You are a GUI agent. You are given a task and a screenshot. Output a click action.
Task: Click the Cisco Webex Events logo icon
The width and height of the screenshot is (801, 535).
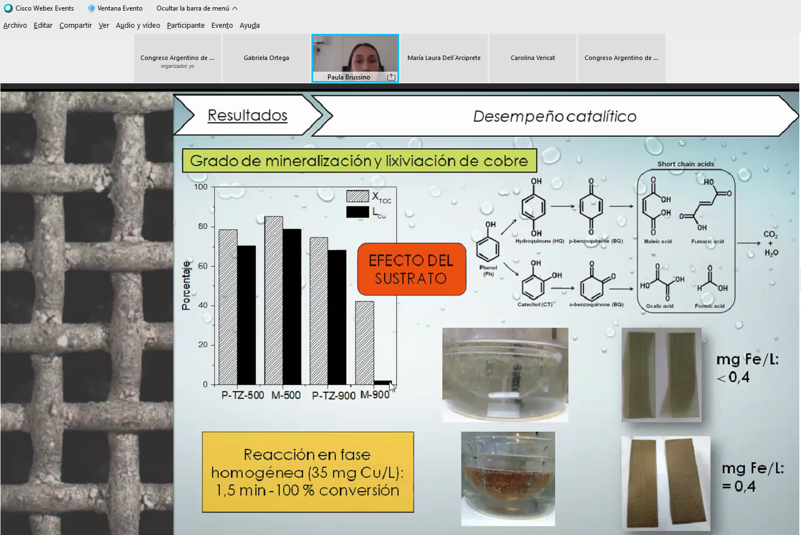tap(8, 8)
